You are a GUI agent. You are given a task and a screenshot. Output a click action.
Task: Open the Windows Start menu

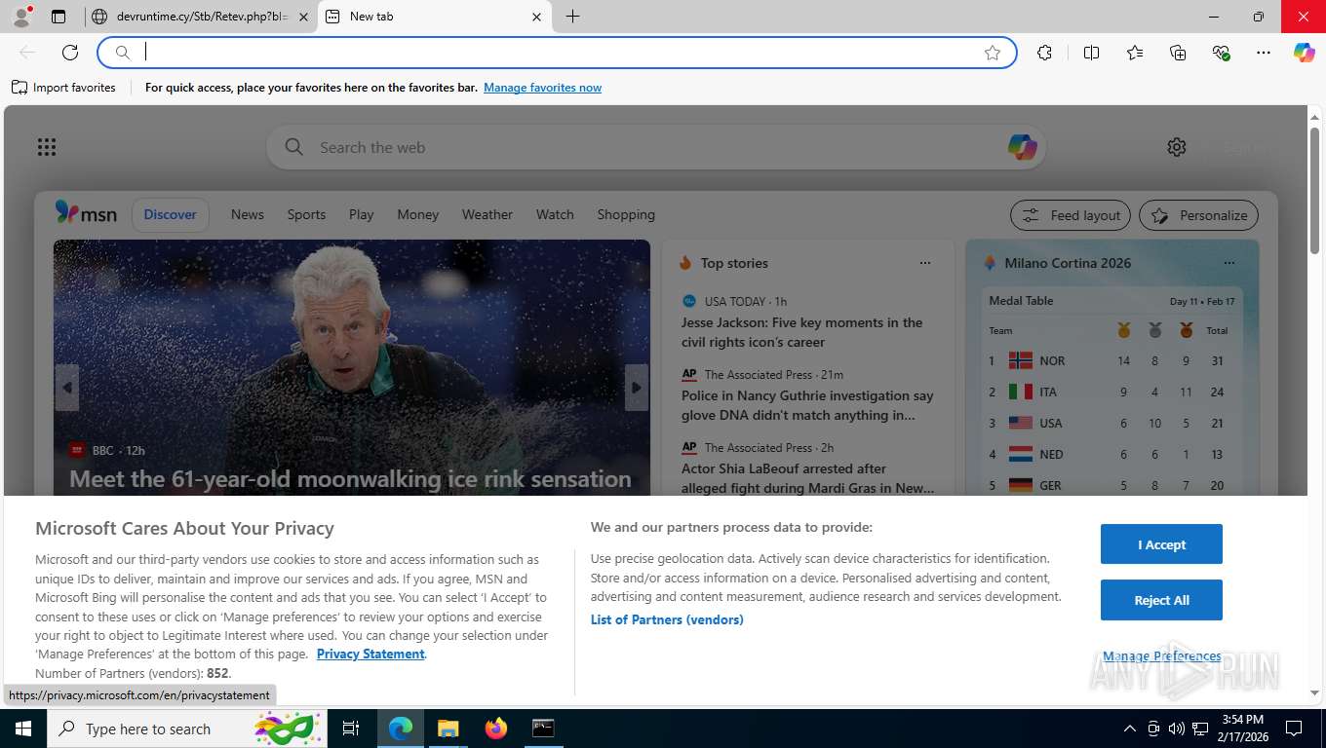pos(22,729)
